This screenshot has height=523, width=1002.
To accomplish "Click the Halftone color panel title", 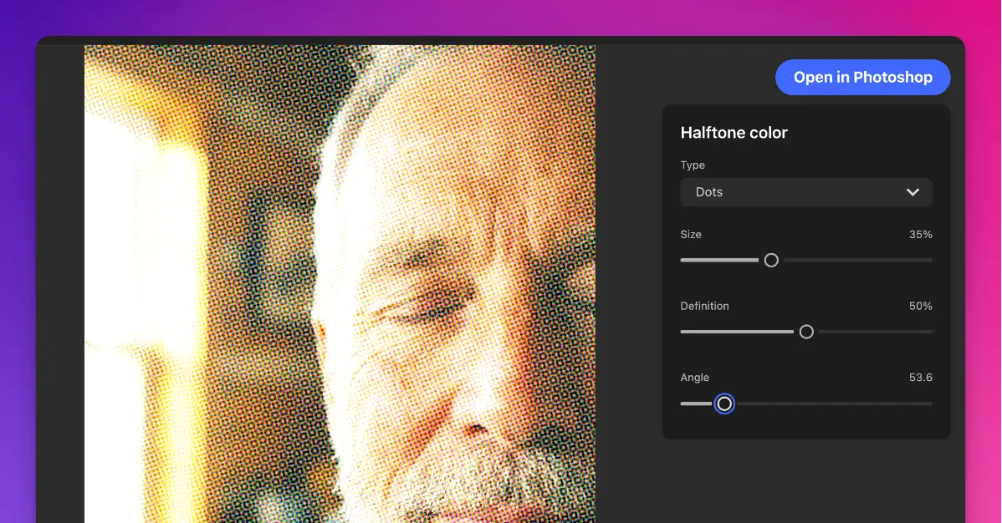I will 734,132.
